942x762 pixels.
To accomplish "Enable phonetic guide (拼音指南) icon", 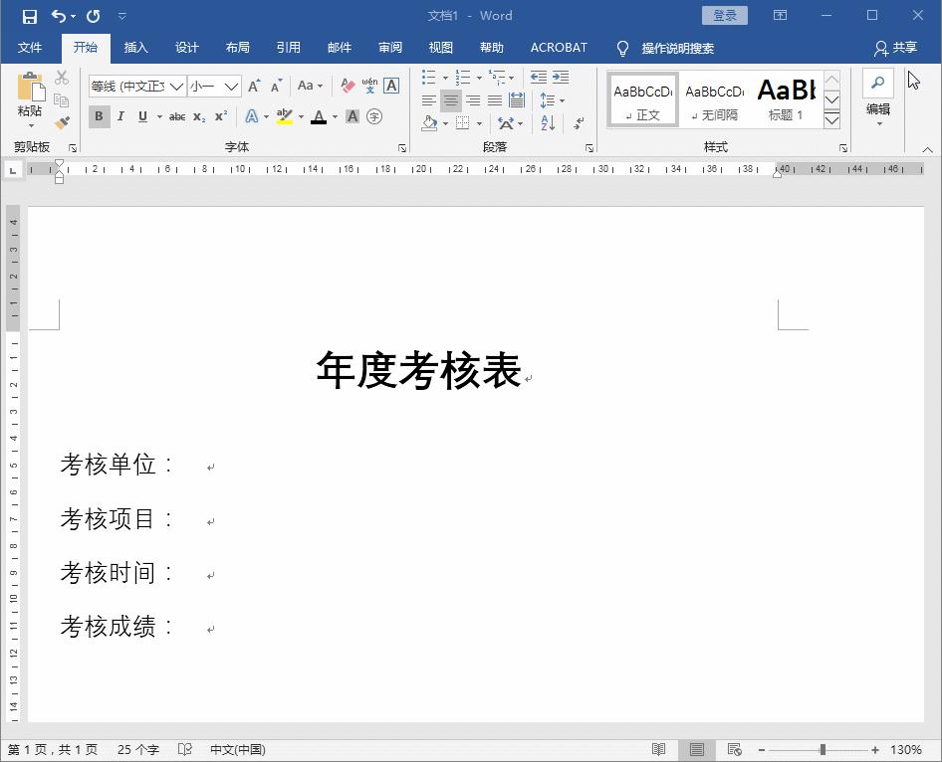I will coord(369,86).
